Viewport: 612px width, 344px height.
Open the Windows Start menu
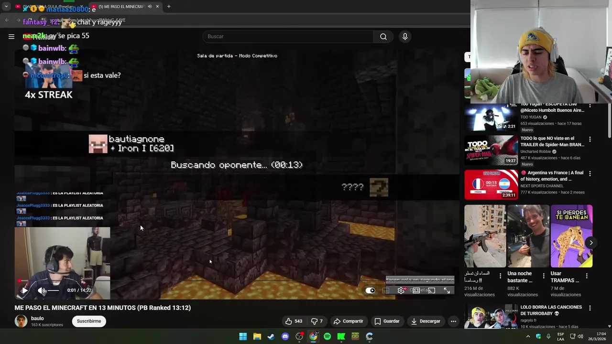click(243, 336)
